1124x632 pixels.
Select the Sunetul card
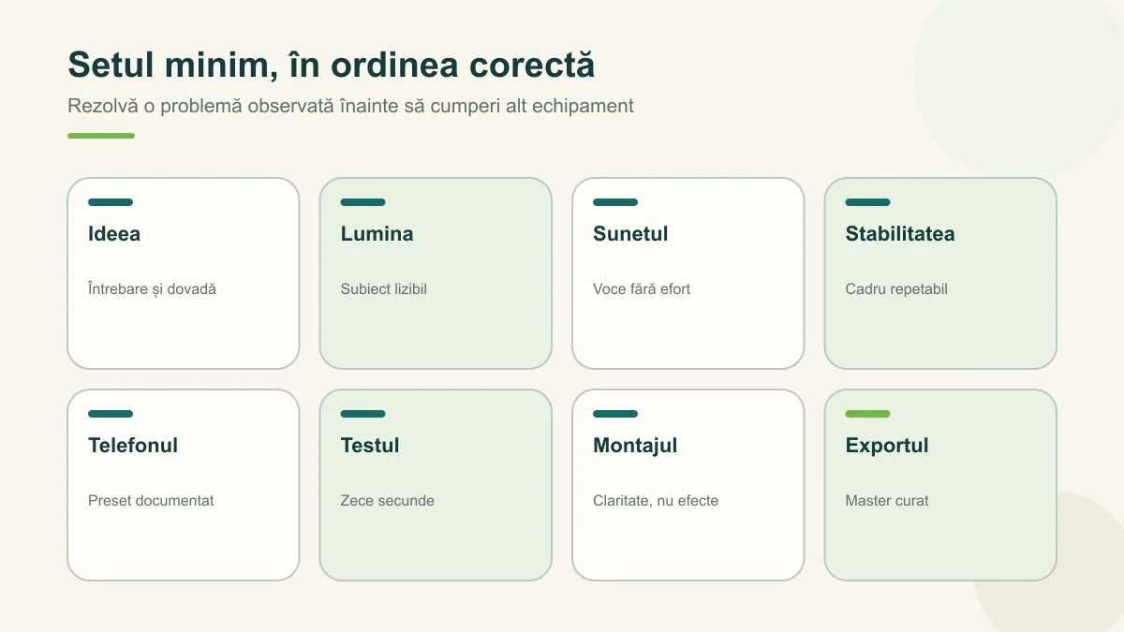(688, 273)
